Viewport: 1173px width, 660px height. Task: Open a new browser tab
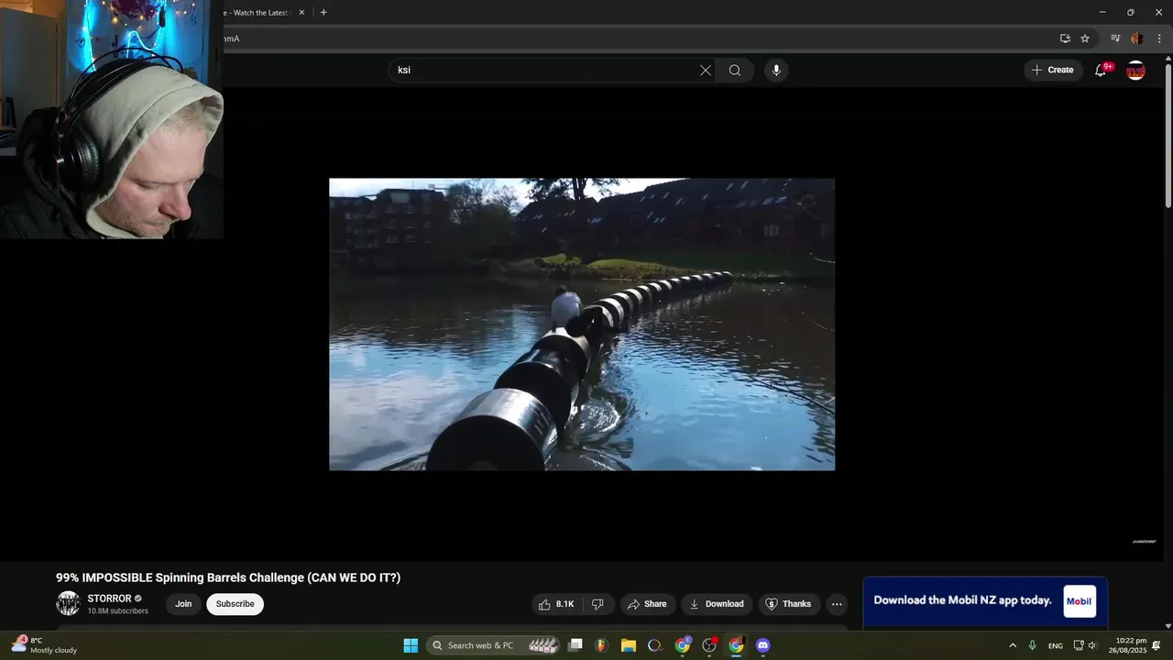[323, 12]
